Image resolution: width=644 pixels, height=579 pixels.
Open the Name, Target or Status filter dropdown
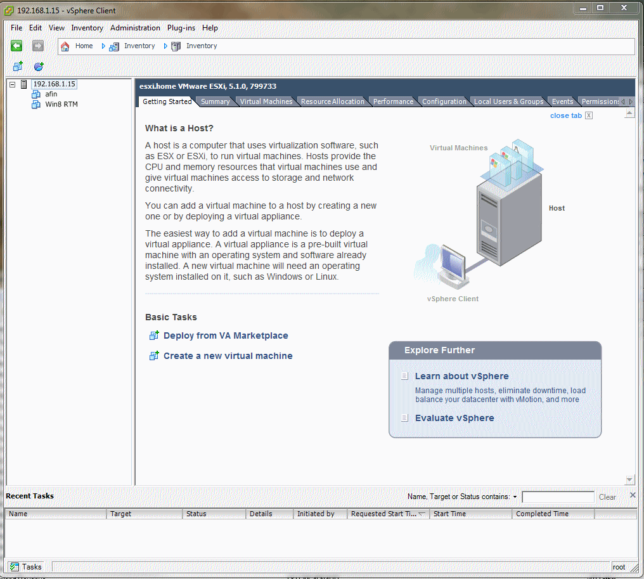coord(515,497)
